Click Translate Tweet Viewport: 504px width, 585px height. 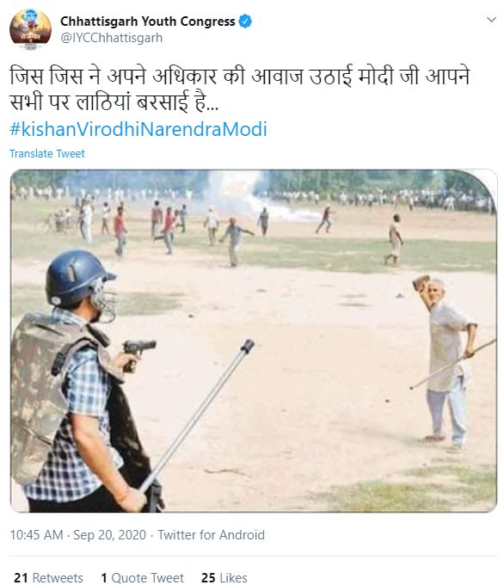(47, 153)
